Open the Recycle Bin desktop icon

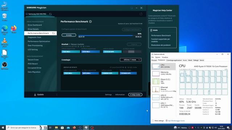tap(5, 17)
